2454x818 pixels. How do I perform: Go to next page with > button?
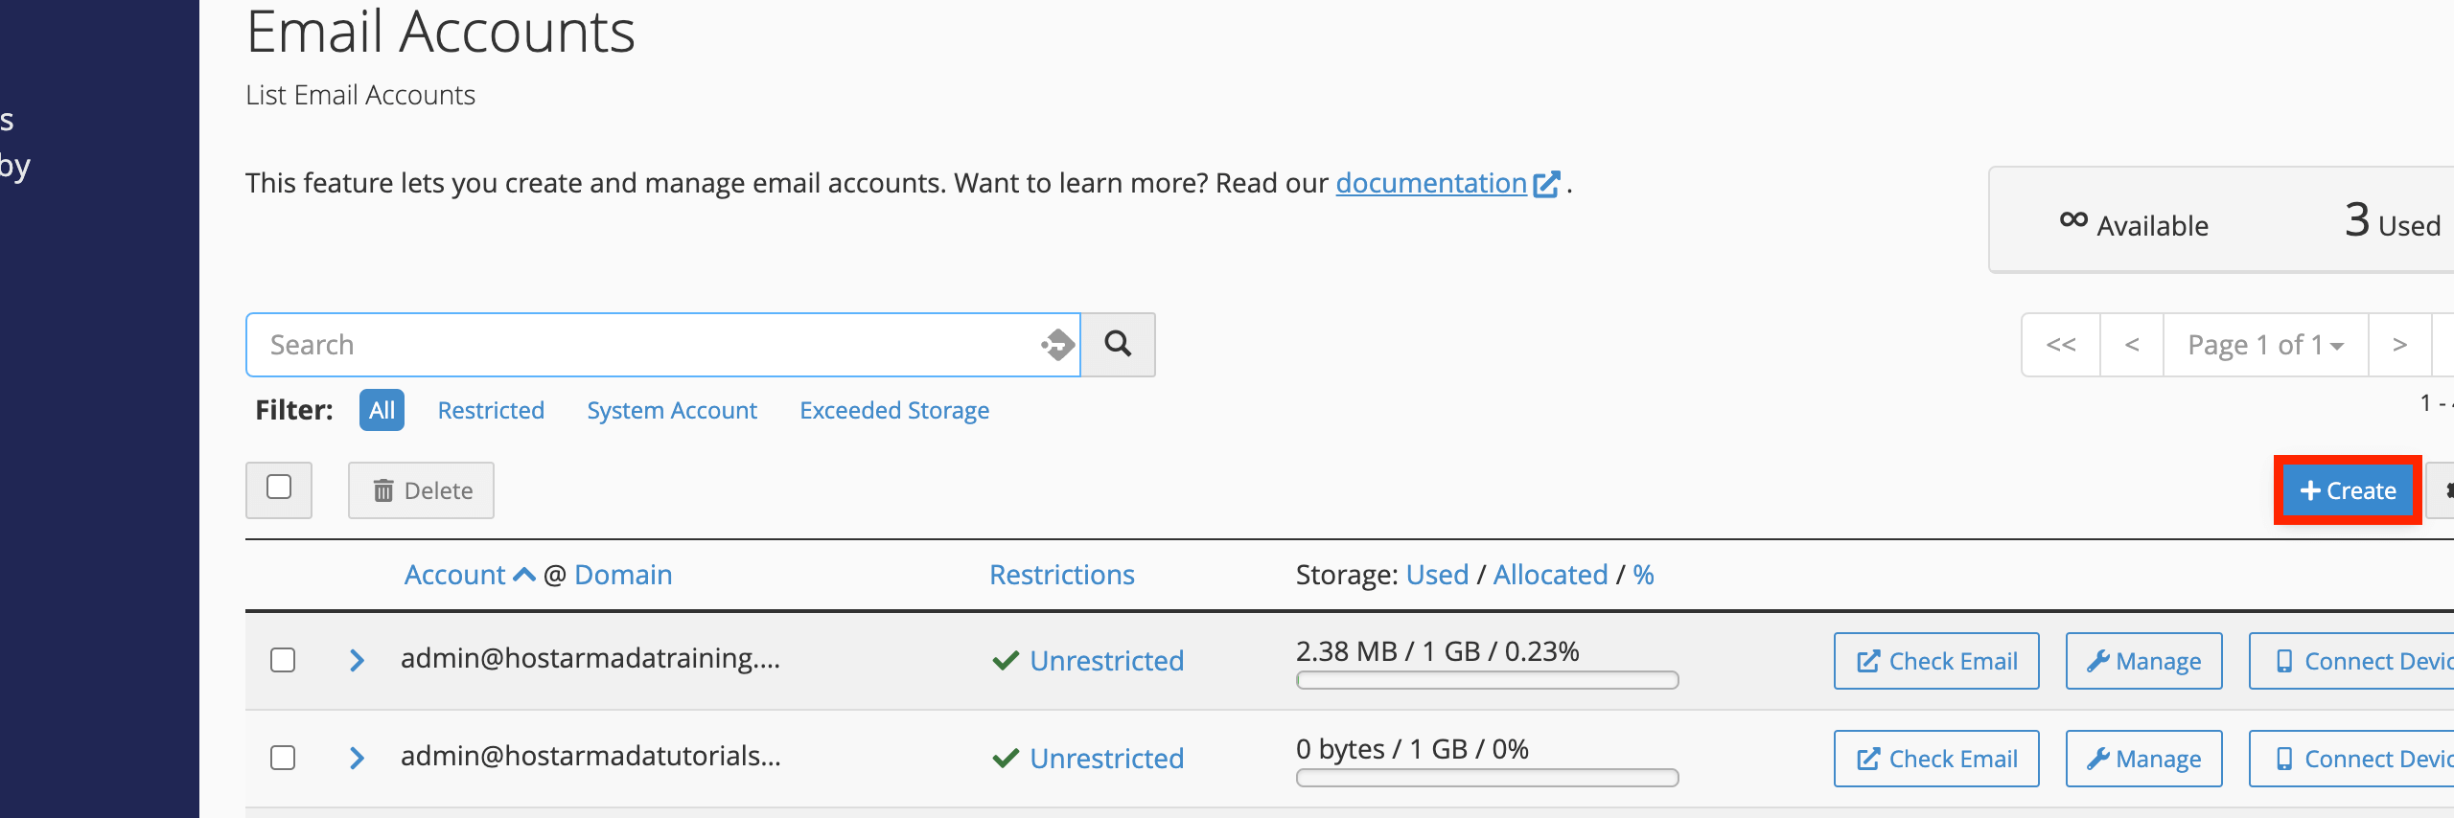click(2399, 345)
